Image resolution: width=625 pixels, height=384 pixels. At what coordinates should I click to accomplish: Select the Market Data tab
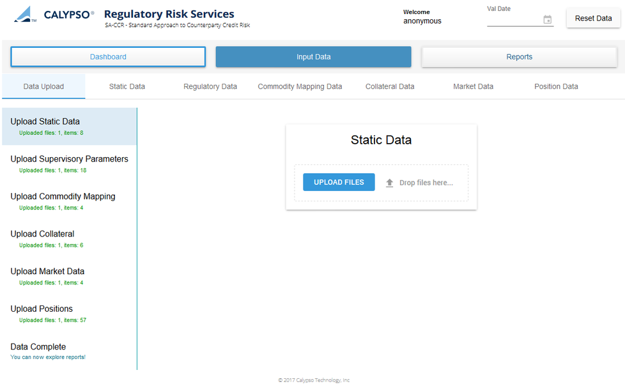473,86
